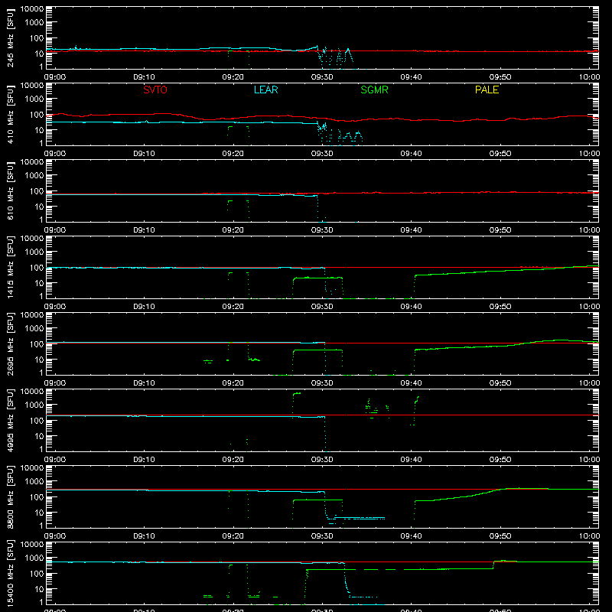Image resolution: width=612 pixels, height=612 pixels.
Task: Click 1000 tick on the 410 MHz axis
Action: click(34, 99)
